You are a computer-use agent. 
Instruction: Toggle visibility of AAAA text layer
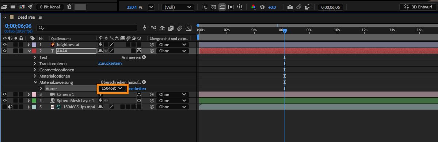coord(4,51)
